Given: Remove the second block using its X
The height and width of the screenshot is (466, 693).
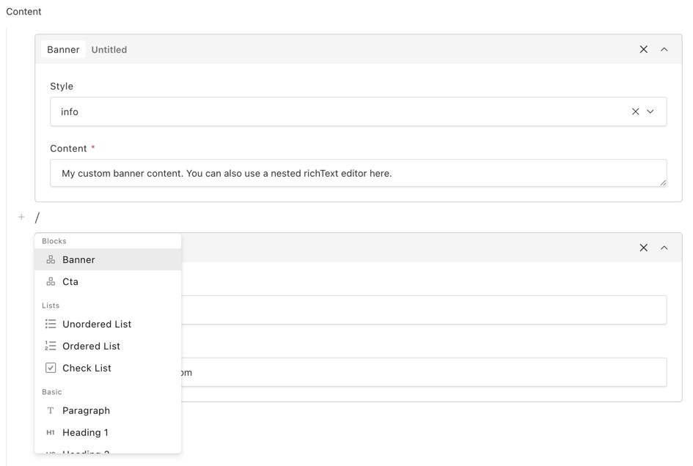Looking at the screenshot, I should (x=644, y=248).
